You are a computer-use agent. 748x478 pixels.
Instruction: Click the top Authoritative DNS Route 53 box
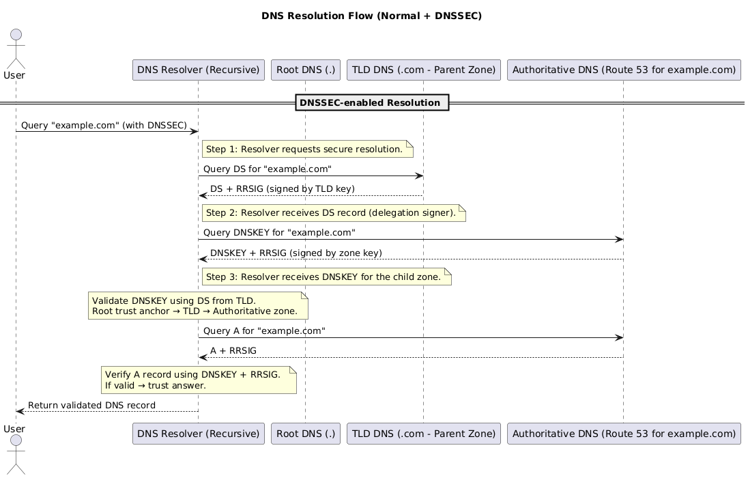[624, 70]
